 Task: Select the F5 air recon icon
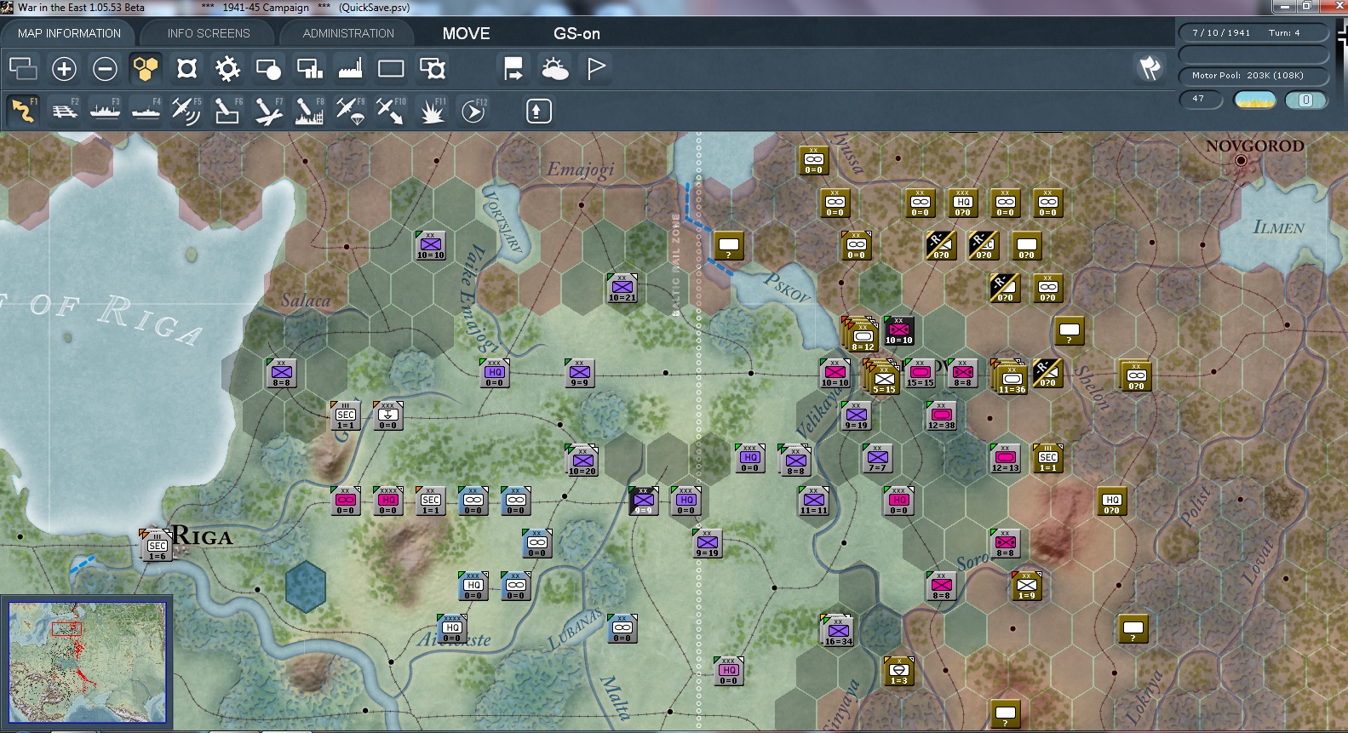[187, 111]
